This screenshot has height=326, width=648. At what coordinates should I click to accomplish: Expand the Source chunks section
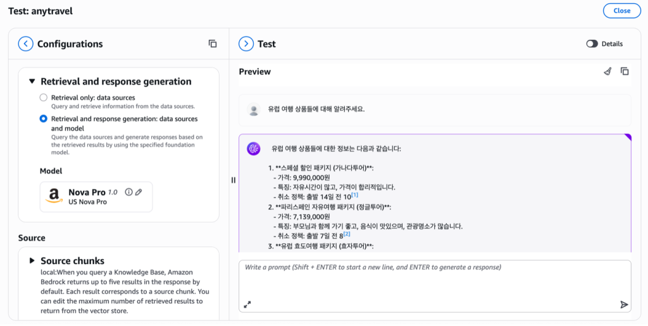[32, 261]
